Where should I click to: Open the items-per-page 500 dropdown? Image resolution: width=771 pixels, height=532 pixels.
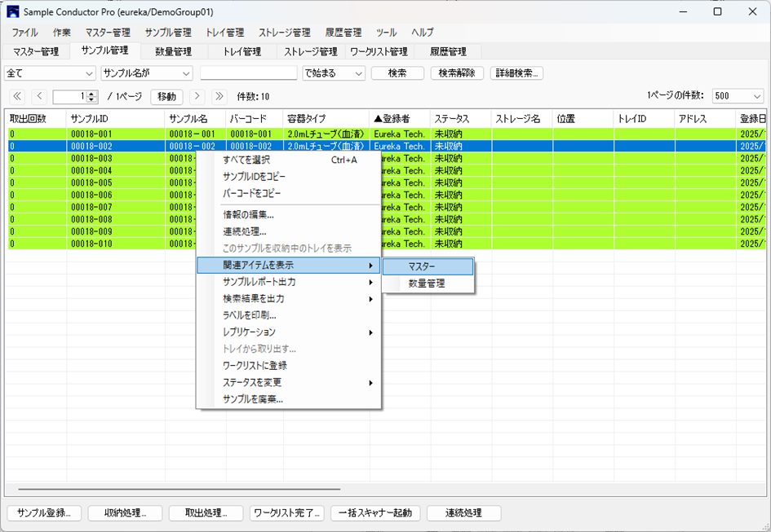click(756, 96)
